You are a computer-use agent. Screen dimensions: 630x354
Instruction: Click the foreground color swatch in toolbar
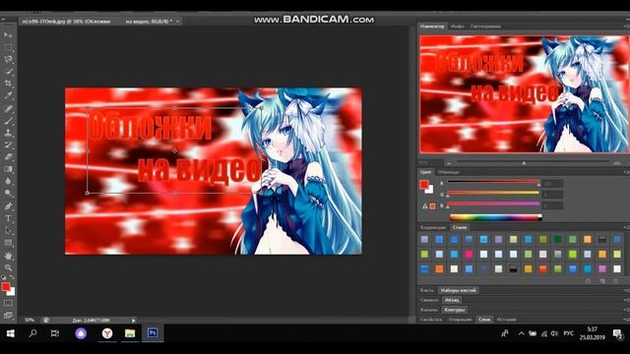coord(6,287)
